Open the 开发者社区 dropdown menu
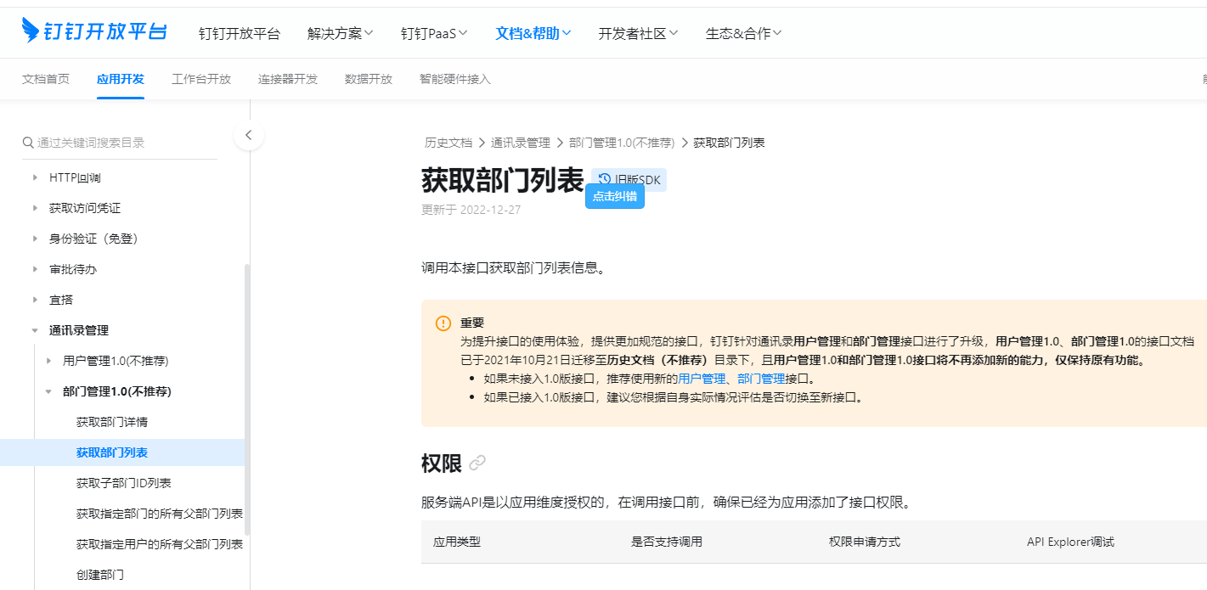1207x590 pixels. point(639,33)
